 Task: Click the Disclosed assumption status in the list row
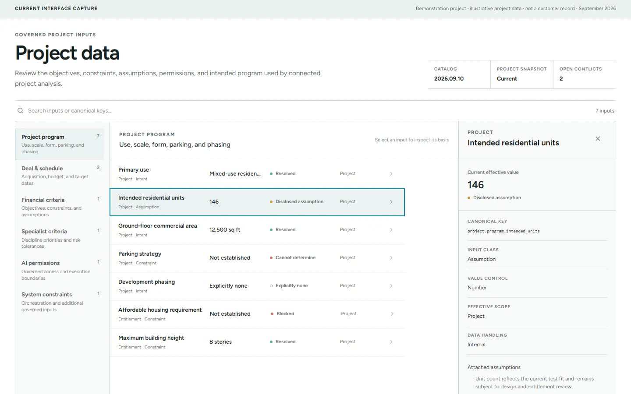coord(297,202)
